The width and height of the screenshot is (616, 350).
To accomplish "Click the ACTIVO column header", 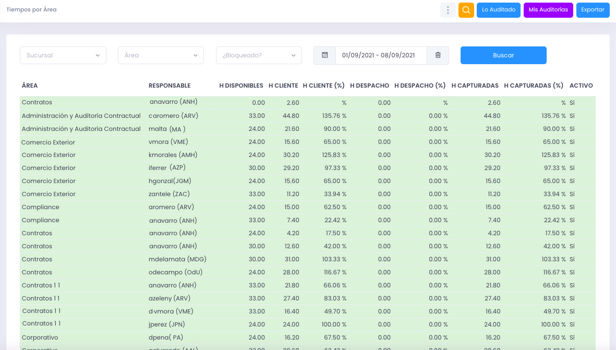I will (581, 86).
